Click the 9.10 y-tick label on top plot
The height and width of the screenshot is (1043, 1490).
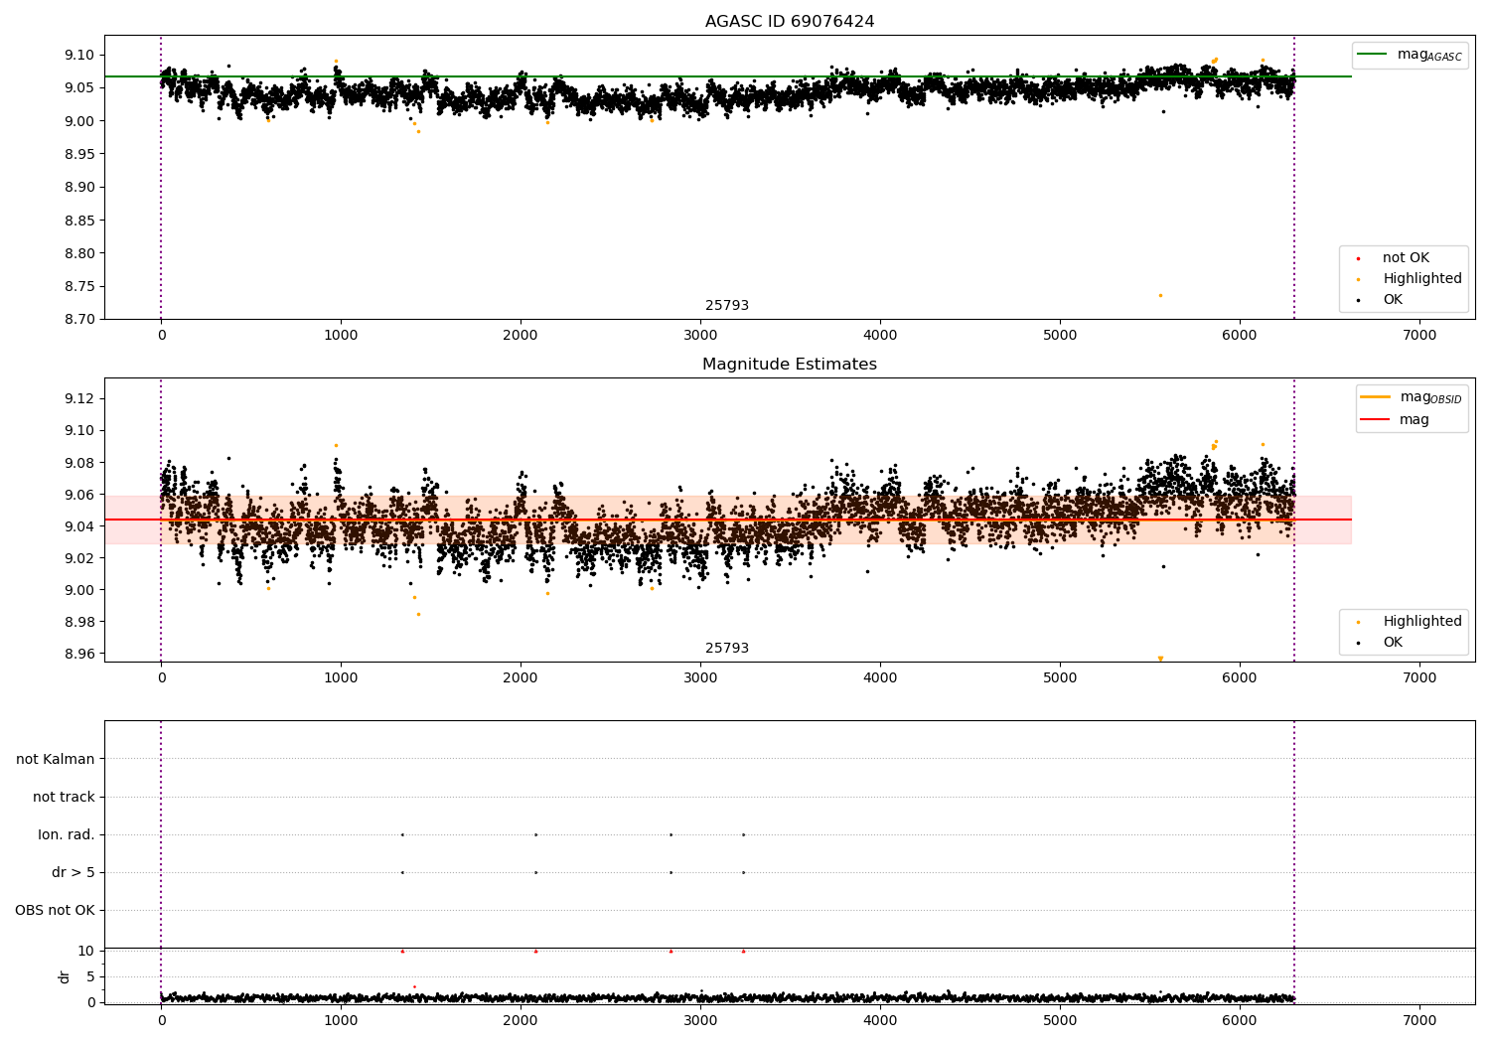(78, 55)
